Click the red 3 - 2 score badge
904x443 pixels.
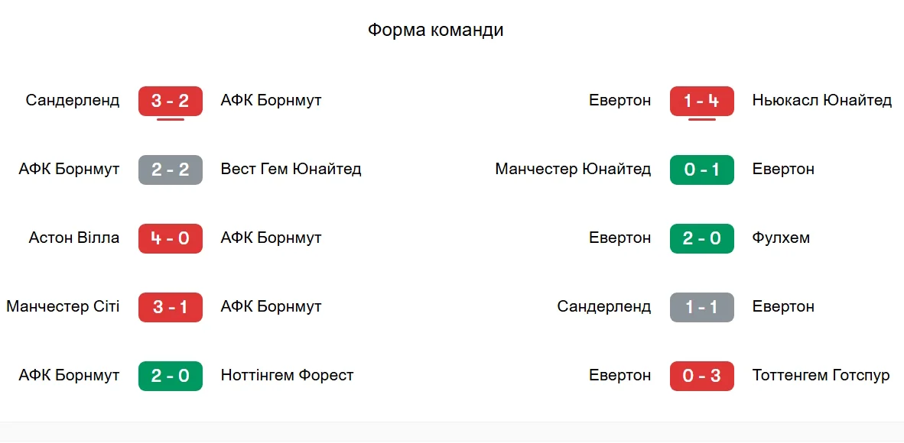tap(170, 101)
